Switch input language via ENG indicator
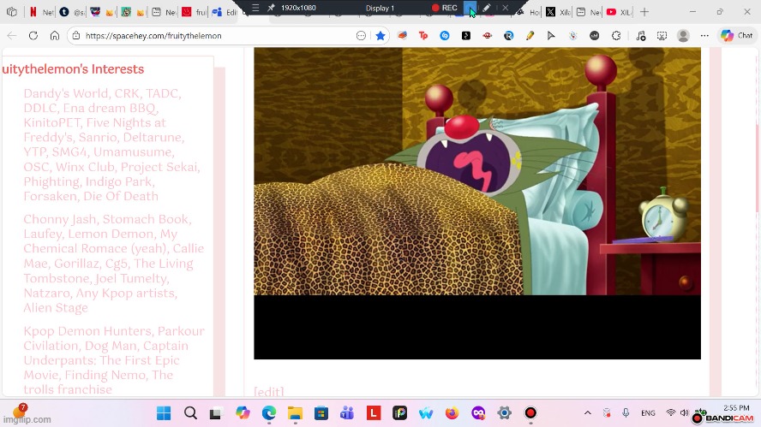This screenshot has width=761, height=427. click(x=648, y=413)
